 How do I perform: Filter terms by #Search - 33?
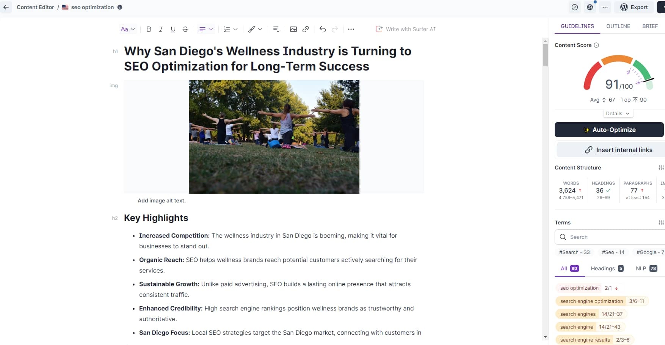point(574,252)
